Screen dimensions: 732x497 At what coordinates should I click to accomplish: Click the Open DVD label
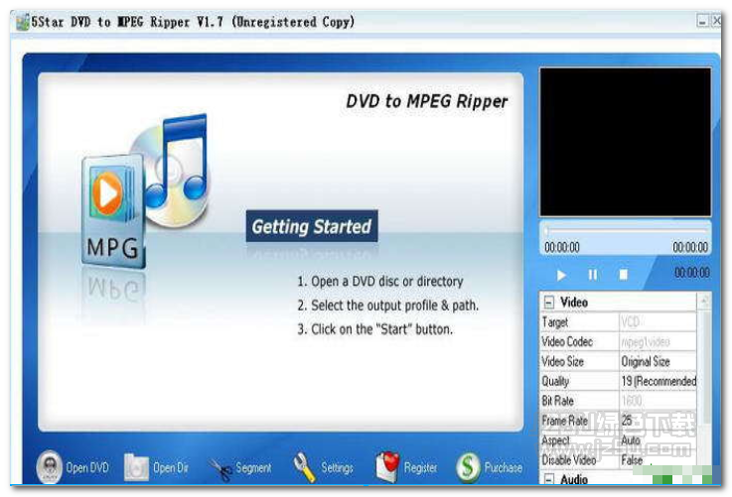pos(87,467)
